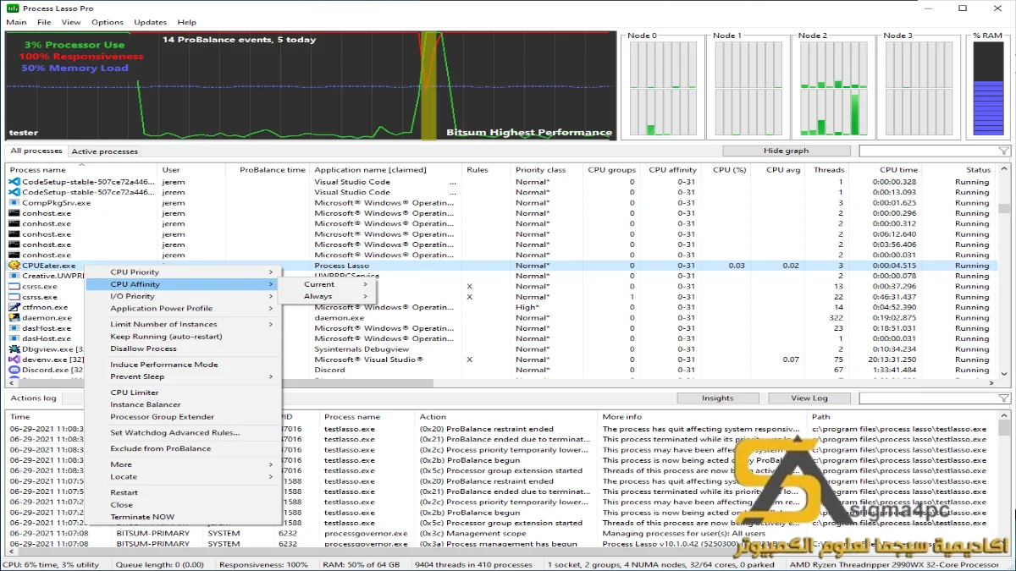The image size is (1016, 571).
Task: Expand the Current affinity submenu arrow
Action: (x=366, y=284)
